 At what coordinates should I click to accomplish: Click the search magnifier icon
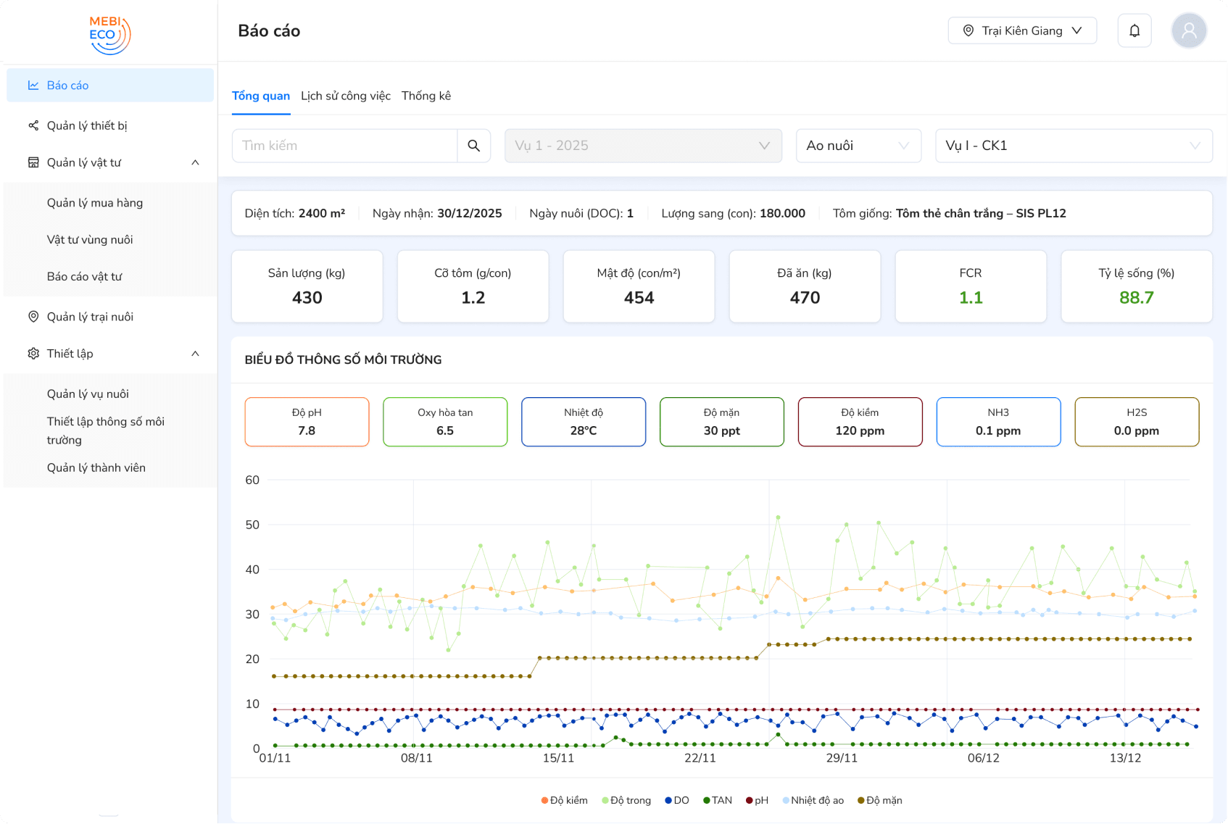pos(474,146)
